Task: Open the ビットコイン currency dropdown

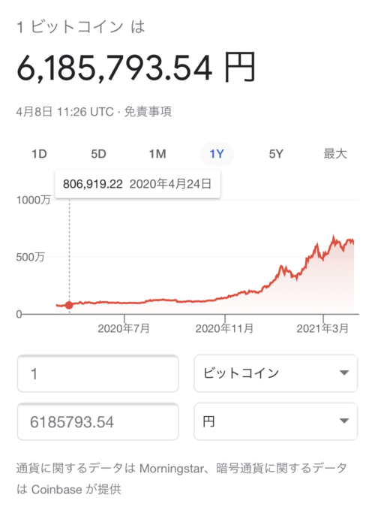Action: pyautogui.click(x=276, y=373)
